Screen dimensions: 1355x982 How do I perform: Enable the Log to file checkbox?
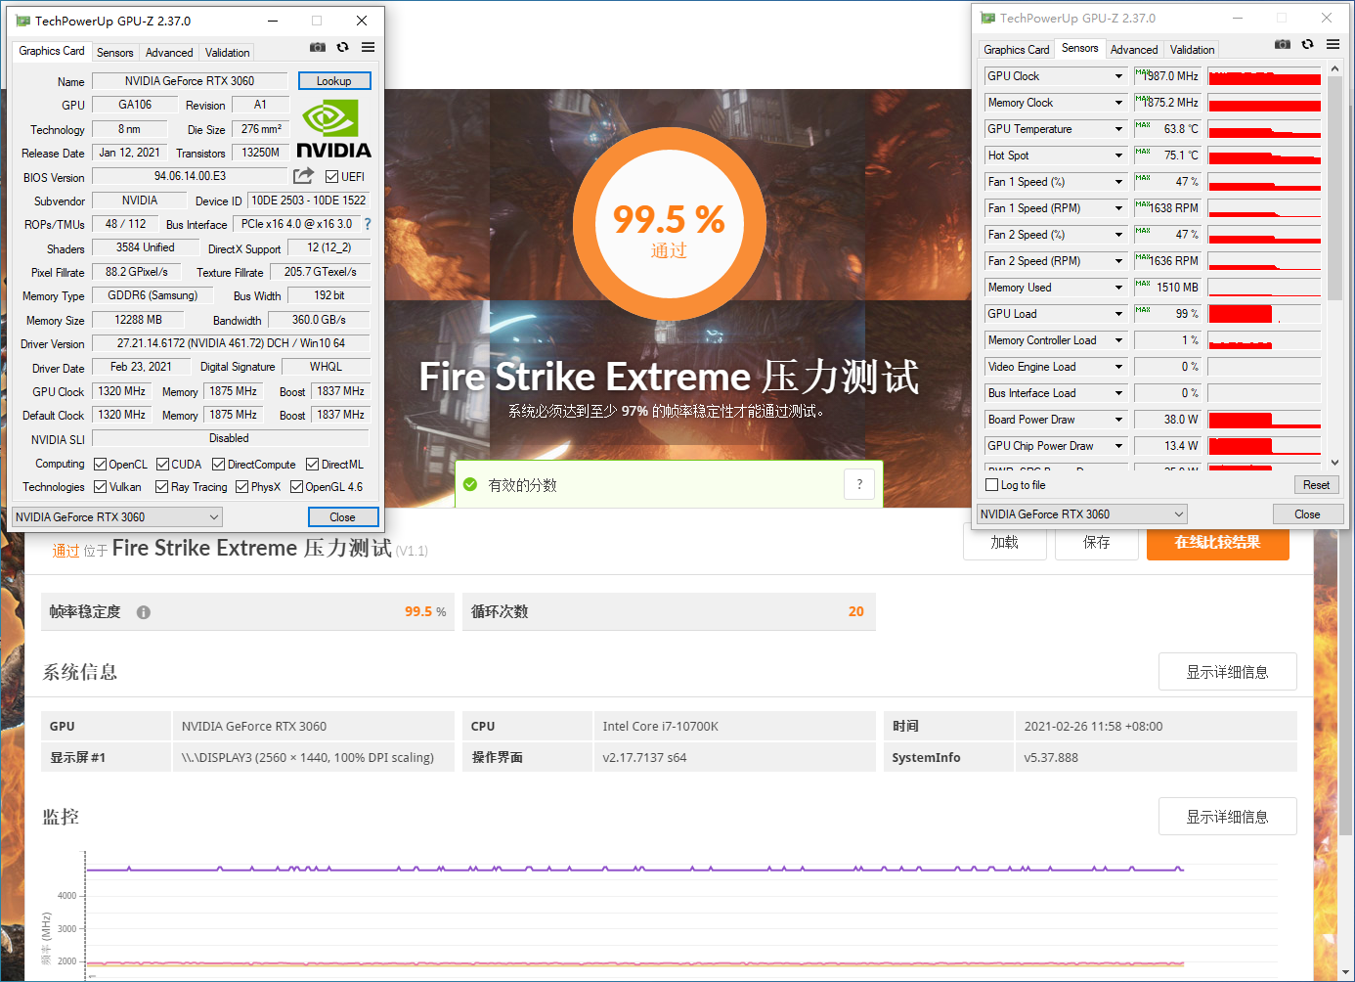click(x=992, y=484)
